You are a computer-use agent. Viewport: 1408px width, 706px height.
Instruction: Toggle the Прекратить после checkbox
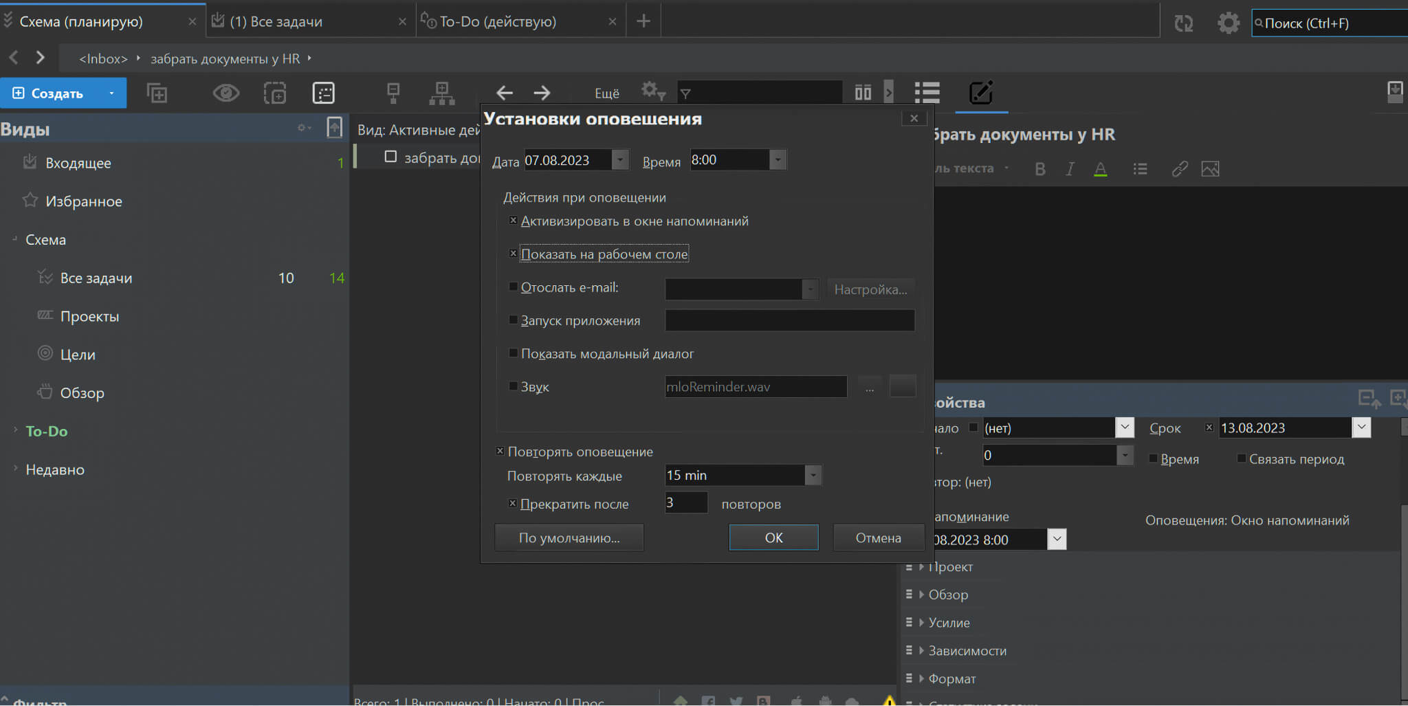(x=512, y=503)
